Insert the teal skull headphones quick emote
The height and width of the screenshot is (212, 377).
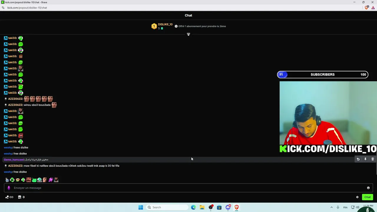pos(39,180)
